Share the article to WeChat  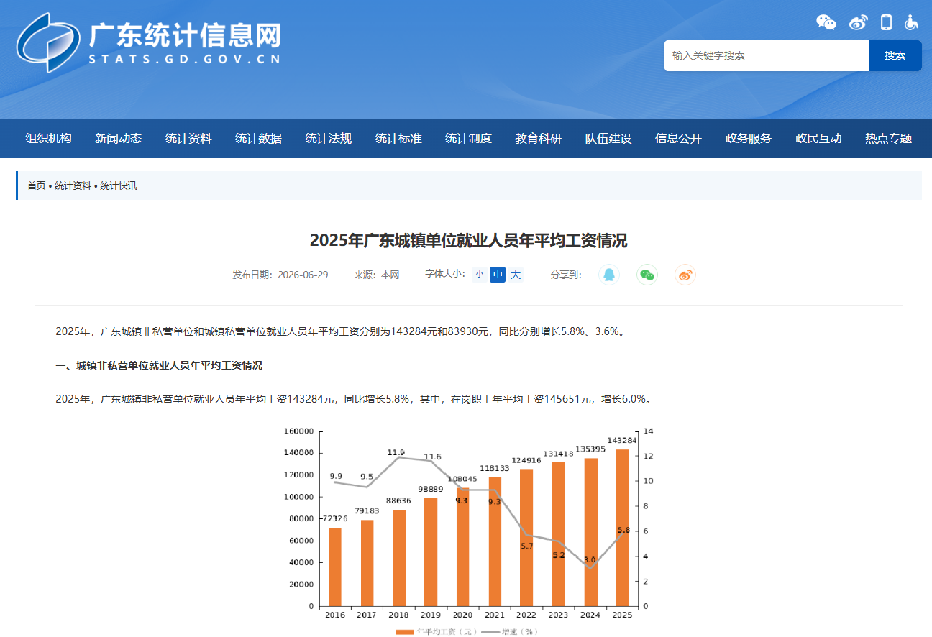point(647,275)
